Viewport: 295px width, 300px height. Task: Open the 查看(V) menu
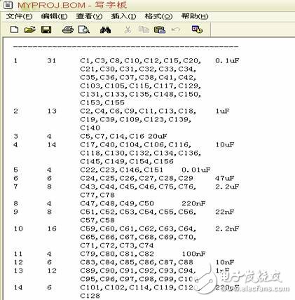pos(89,16)
